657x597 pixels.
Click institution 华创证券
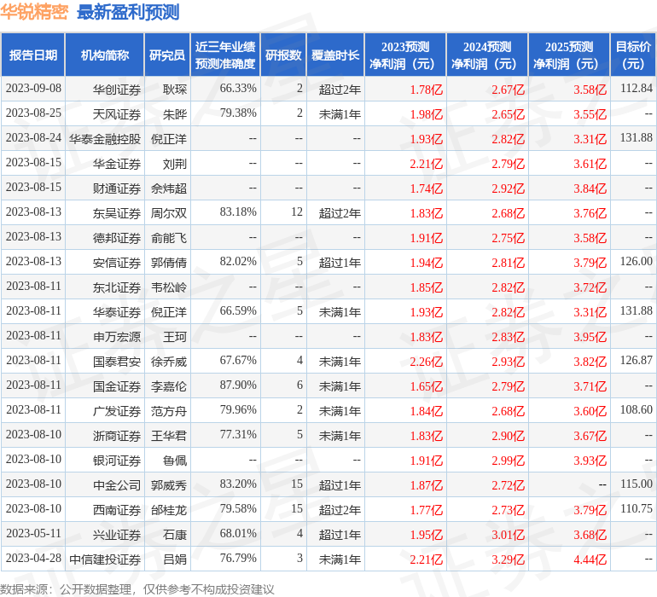click(x=117, y=90)
